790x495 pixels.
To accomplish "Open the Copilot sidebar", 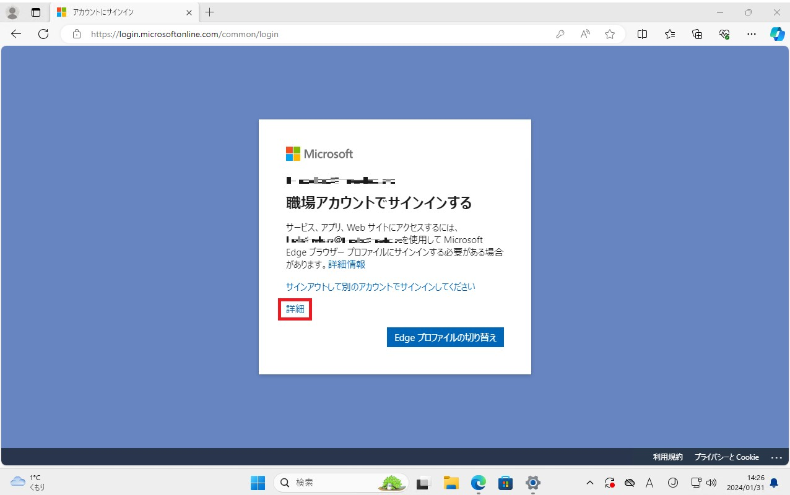I will coord(777,34).
